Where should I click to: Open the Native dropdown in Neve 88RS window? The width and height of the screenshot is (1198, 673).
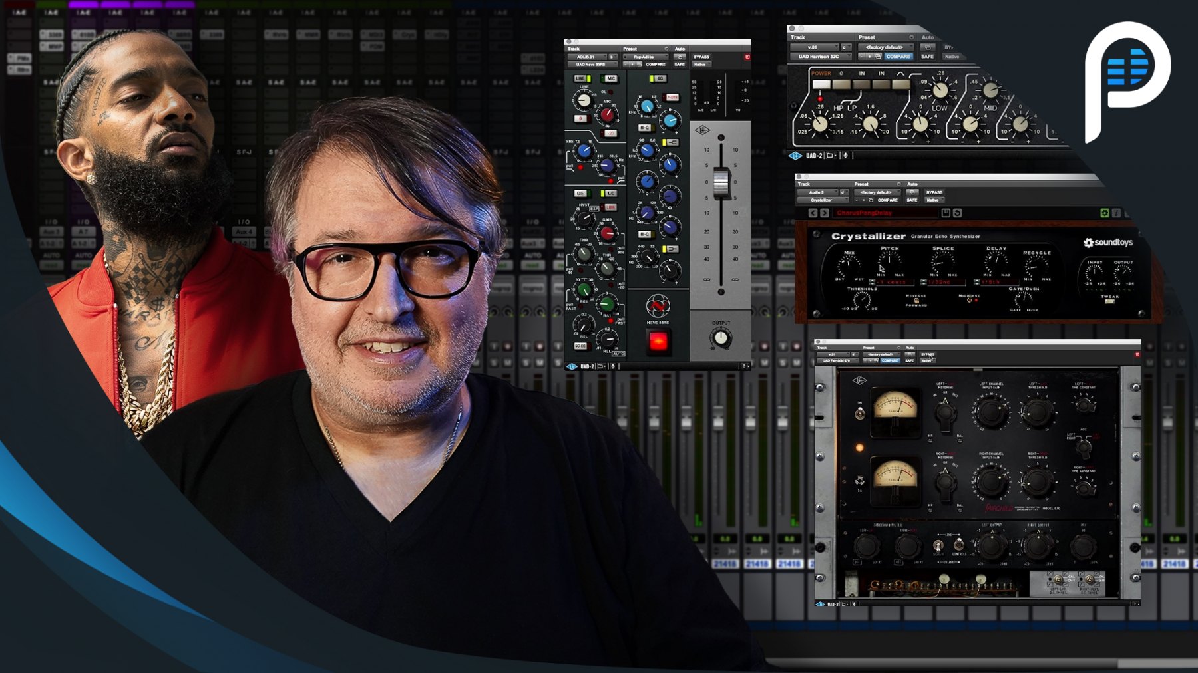(701, 65)
